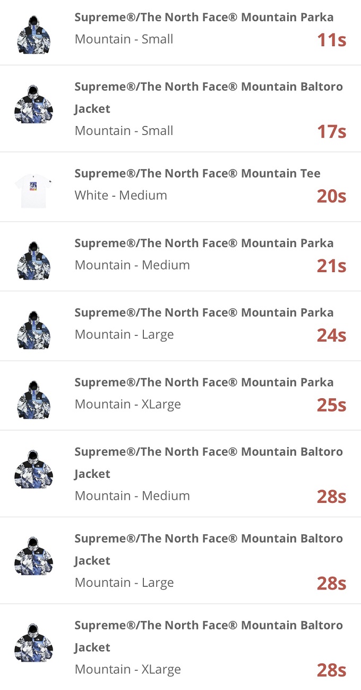
Task: Select the Mountain Parka Medium jacket image
Action: (x=34, y=260)
